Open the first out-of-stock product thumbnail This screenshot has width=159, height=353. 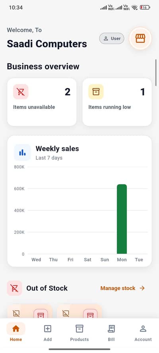coord(30,311)
